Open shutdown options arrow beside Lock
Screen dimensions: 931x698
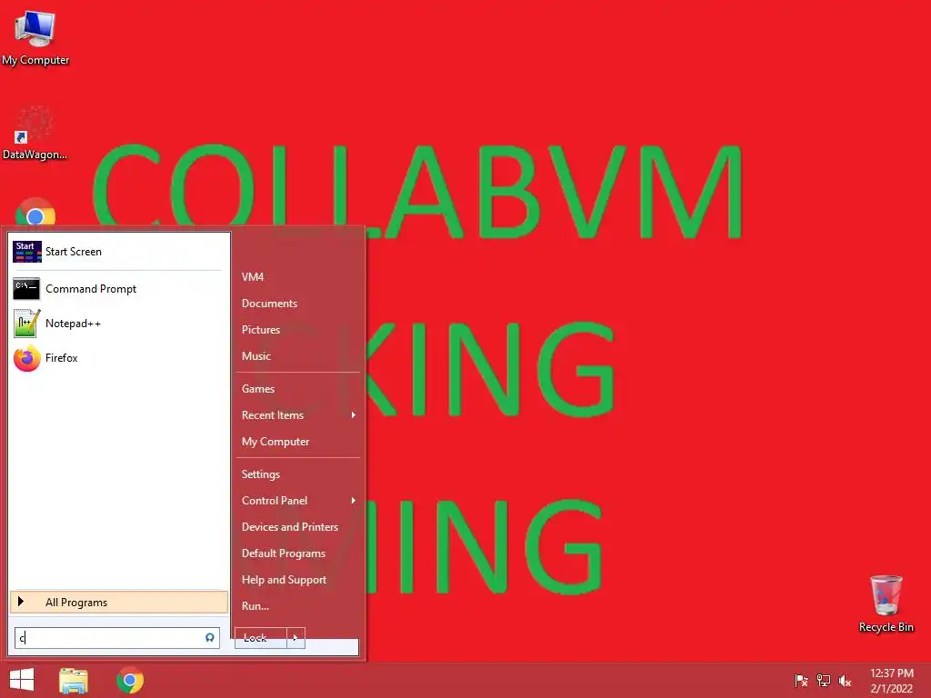tap(295, 638)
